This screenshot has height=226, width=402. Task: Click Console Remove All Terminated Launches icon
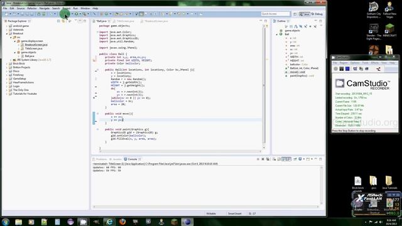[268, 159]
